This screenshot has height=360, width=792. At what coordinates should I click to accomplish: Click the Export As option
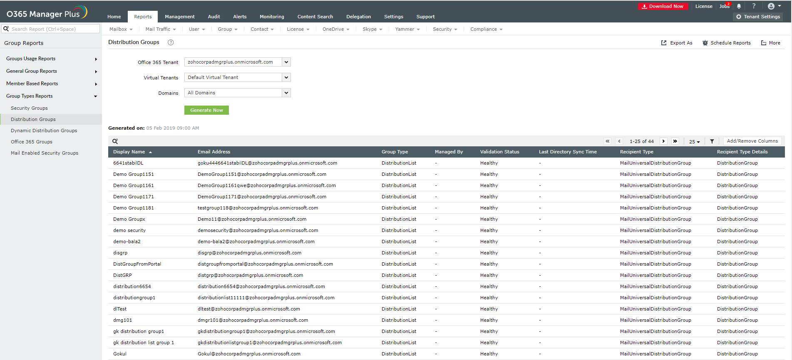click(677, 43)
